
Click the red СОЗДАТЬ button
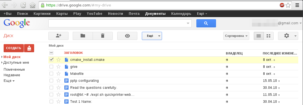13,48
